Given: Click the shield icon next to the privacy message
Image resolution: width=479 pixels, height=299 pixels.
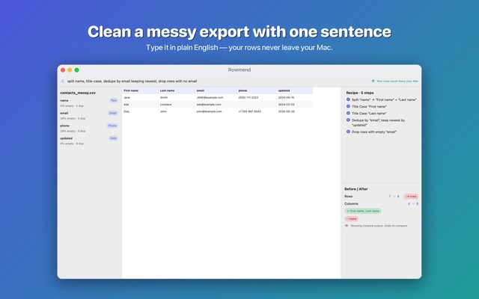Looking at the screenshot, I should pos(373,81).
